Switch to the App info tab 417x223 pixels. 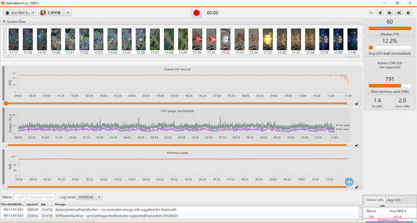[394, 200]
